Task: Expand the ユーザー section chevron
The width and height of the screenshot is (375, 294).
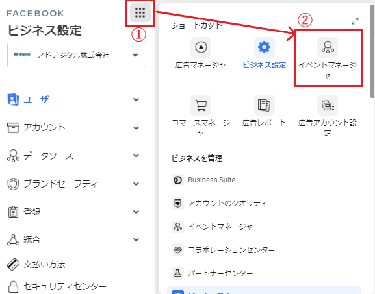Action: click(136, 99)
